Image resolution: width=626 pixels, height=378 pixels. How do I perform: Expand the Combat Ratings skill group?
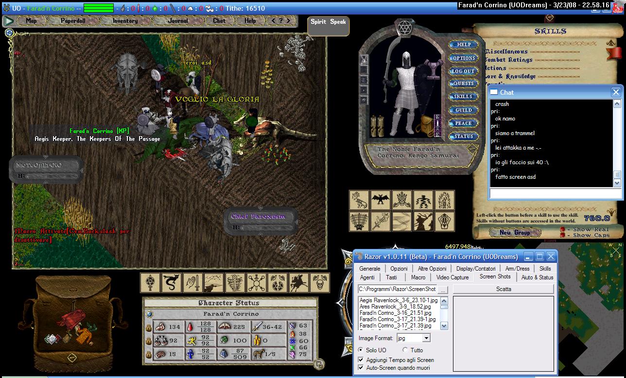[x=508, y=60]
